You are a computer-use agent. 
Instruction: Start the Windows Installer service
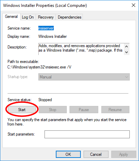(x=22, y=110)
